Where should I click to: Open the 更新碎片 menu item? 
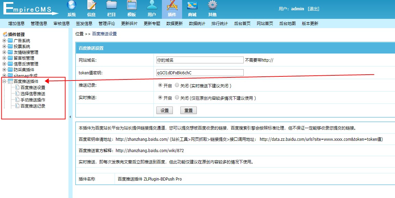click(129, 23)
